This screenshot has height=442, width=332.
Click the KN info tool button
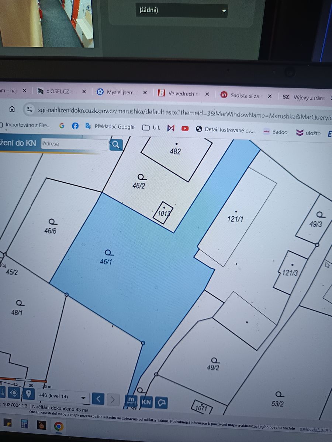tap(146, 402)
